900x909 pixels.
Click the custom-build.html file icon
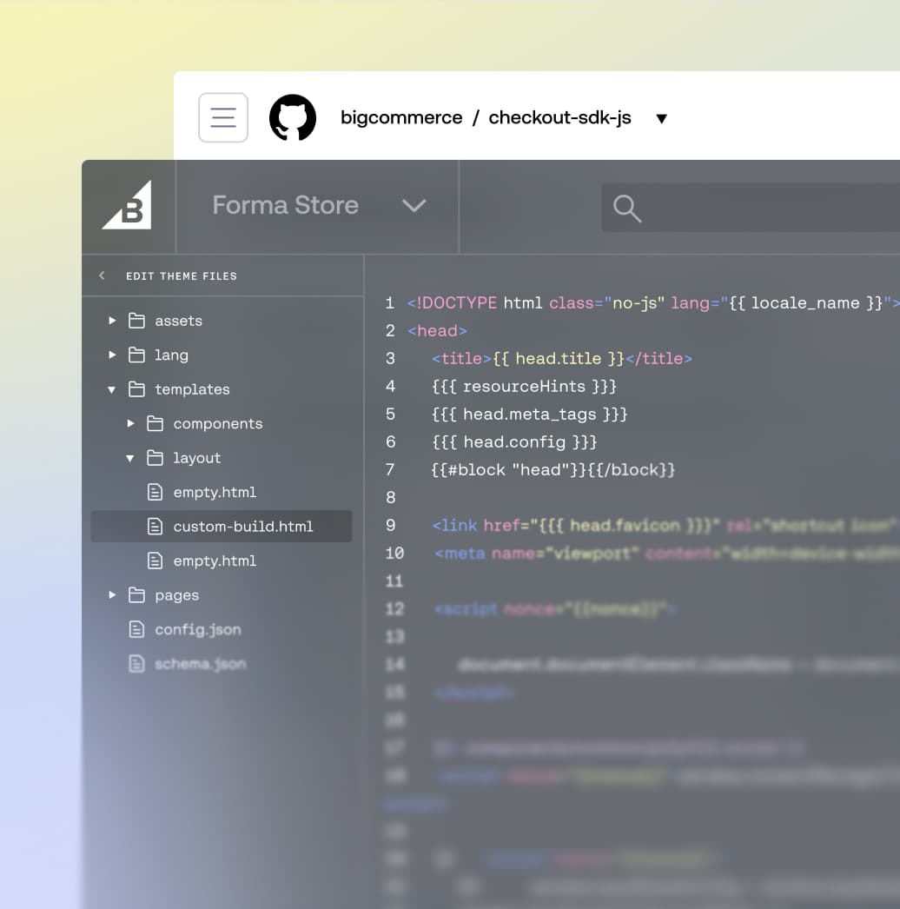click(155, 527)
